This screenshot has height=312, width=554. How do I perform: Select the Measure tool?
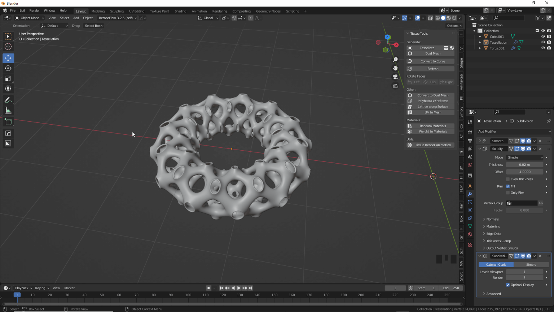(8, 110)
